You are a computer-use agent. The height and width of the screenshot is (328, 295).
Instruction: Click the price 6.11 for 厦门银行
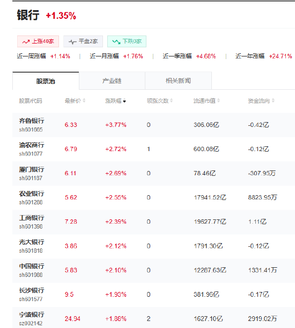(x=70, y=174)
